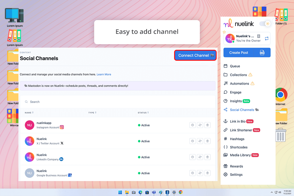Select Social Channels in the sidebar
The width and height of the screenshot is (294, 196).
point(241,110)
